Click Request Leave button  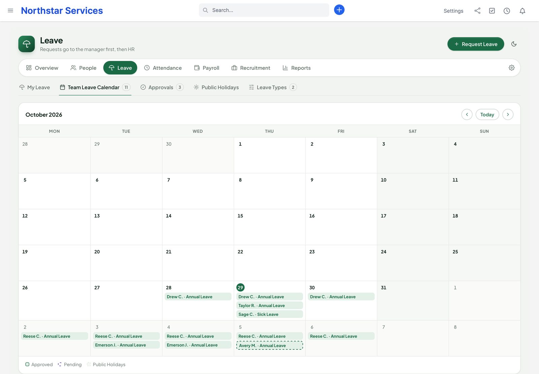[476, 44]
